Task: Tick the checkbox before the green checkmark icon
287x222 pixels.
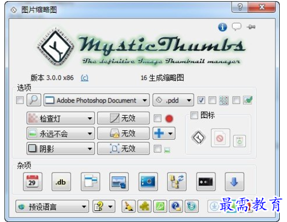Action: 236,100
